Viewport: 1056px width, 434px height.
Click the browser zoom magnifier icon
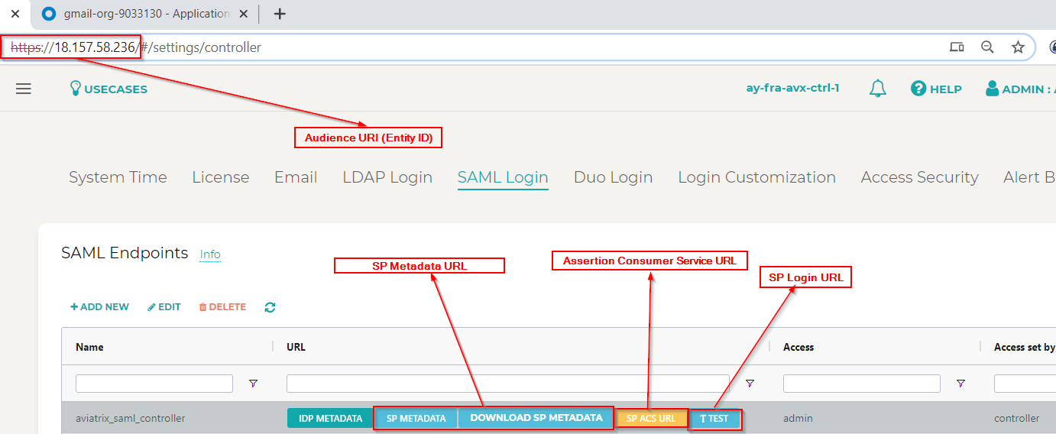[x=987, y=47]
